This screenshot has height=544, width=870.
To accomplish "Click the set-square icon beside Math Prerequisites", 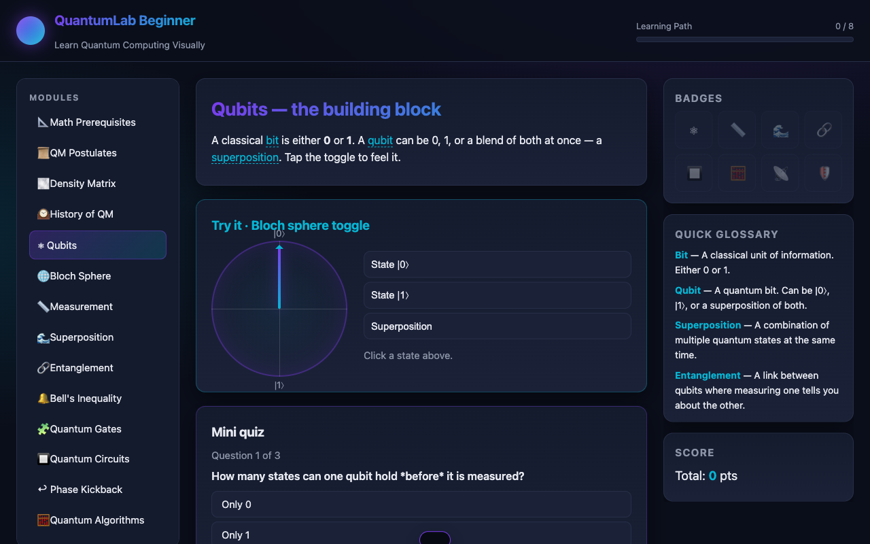I will click(x=43, y=122).
